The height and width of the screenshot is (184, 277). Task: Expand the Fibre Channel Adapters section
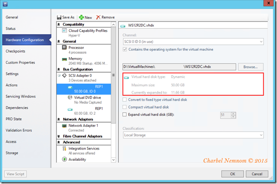point(58,136)
